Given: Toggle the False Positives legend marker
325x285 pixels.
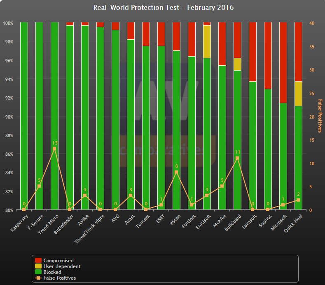Looking at the screenshot, I should coord(38,278).
